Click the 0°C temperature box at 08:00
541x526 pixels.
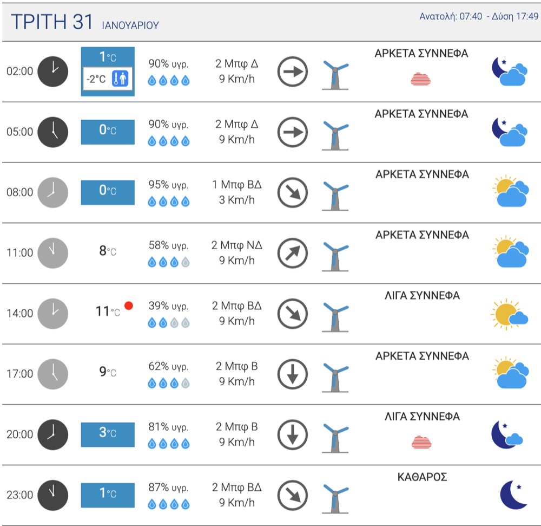point(108,192)
